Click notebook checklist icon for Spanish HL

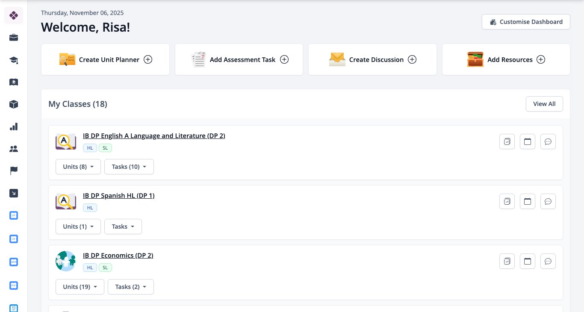(507, 201)
